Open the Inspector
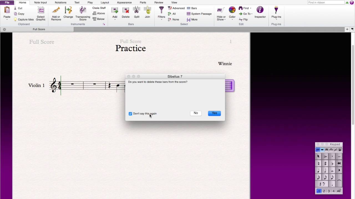The width and height of the screenshot is (355, 199). click(260, 12)
